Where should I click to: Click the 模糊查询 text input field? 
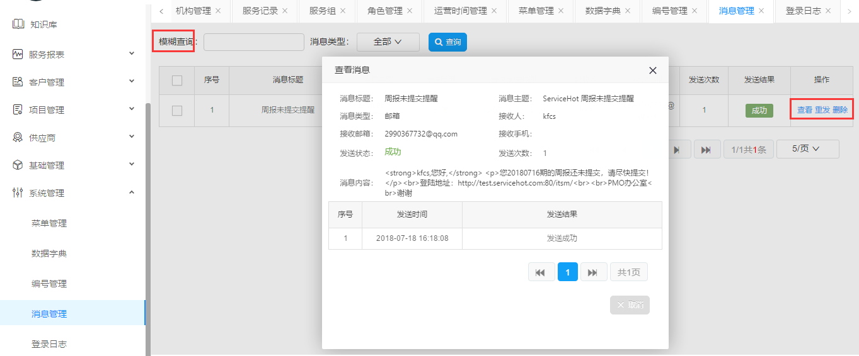253,42
